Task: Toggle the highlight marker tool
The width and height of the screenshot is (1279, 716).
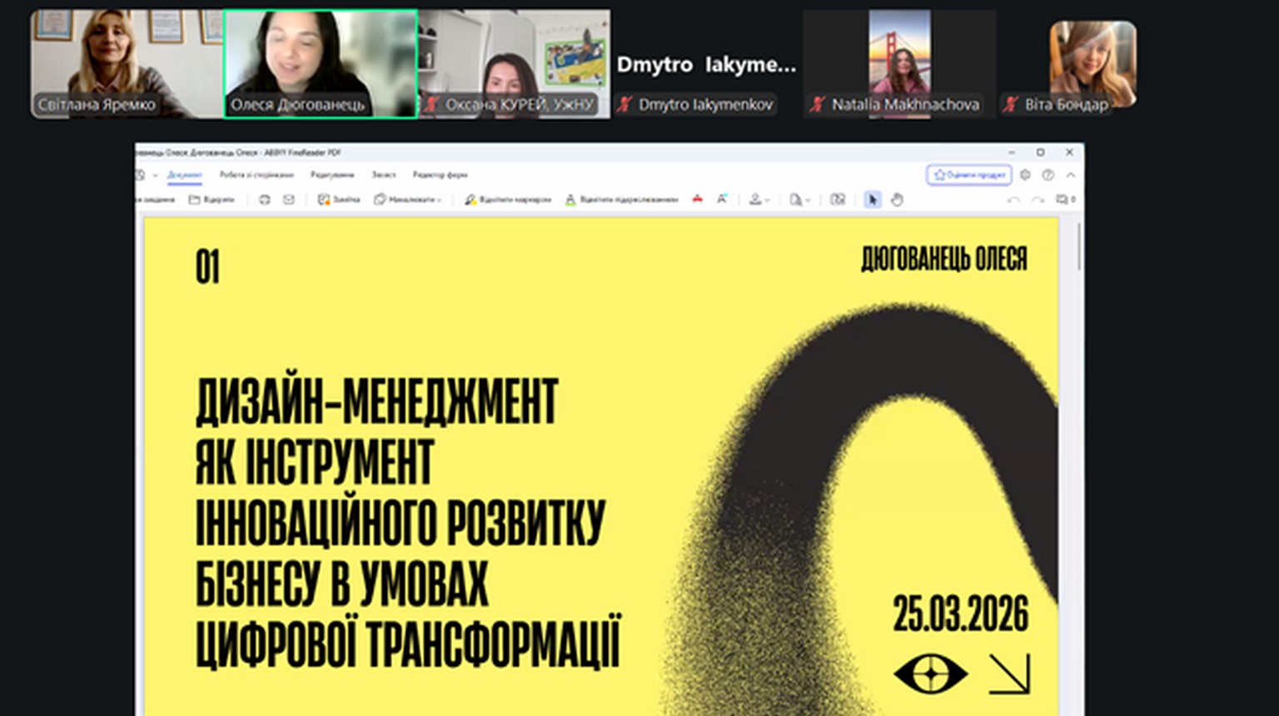Action: 508,200
